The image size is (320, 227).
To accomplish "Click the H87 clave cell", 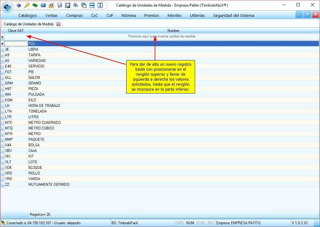I will point(16,88).
